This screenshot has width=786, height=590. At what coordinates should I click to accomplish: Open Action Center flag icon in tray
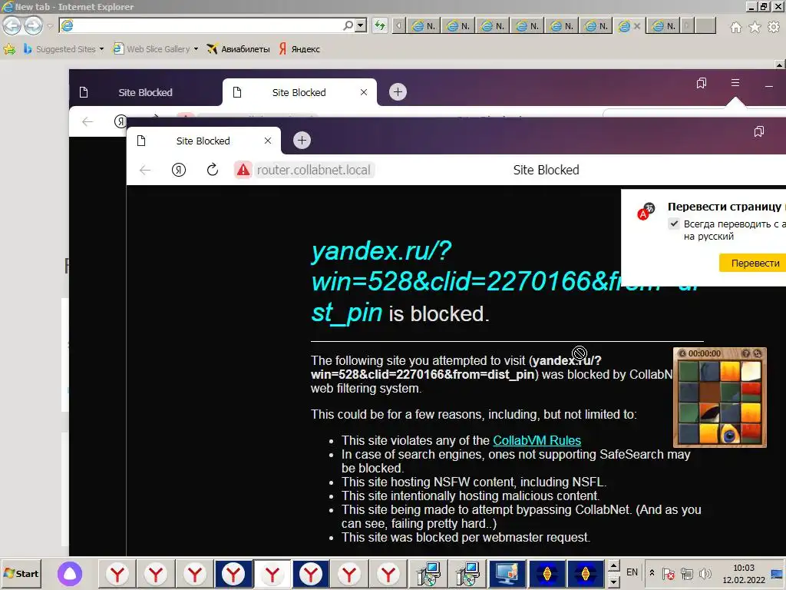(669, 573)
